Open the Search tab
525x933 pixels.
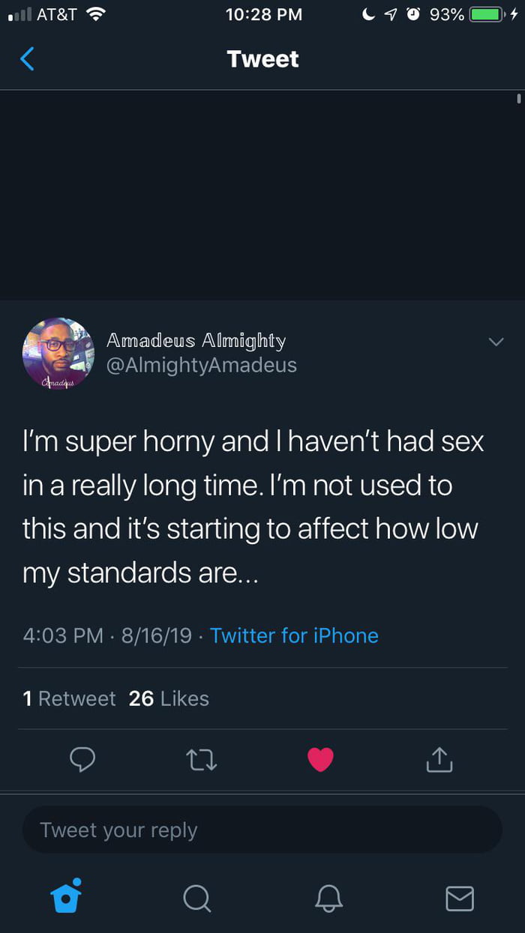click(x=197, y=897)
